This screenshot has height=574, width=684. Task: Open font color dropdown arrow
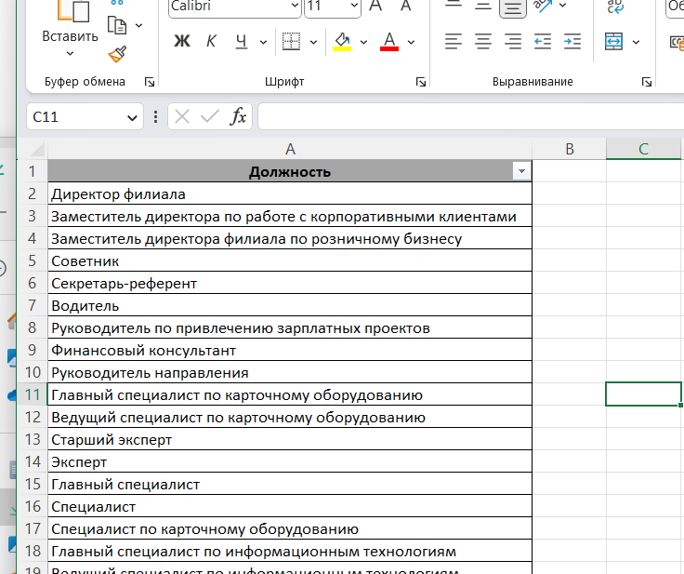coord(411,42)
